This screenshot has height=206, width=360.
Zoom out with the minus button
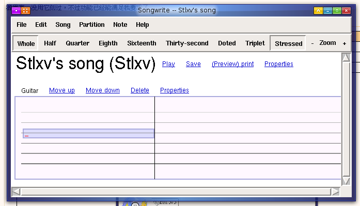(x=312, y=43)
